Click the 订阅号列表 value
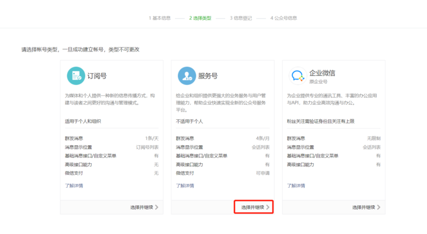427x234 pixels. [x=147, y=147]
